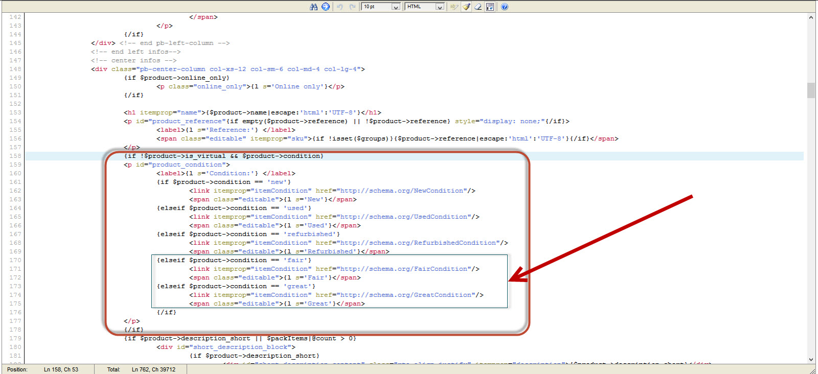Click the 'product_reference' paragraph id line
The image size is (818, 374).
(346, 121)
